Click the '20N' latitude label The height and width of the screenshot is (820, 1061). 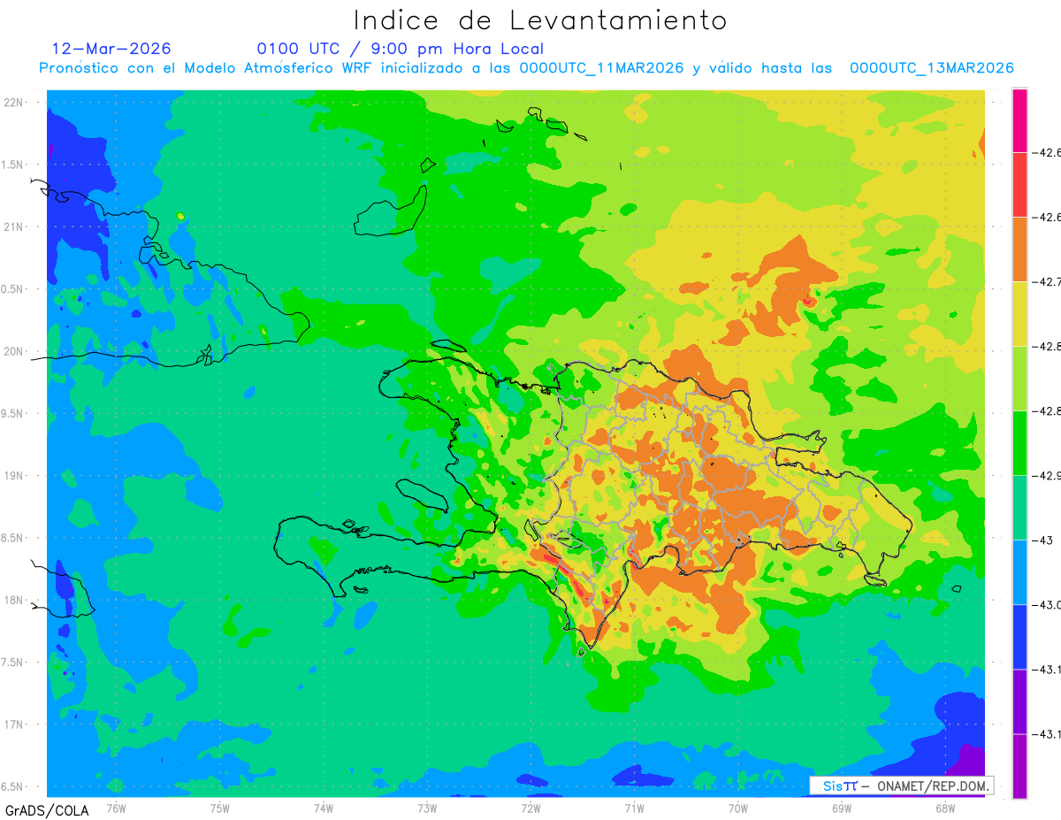15,351
